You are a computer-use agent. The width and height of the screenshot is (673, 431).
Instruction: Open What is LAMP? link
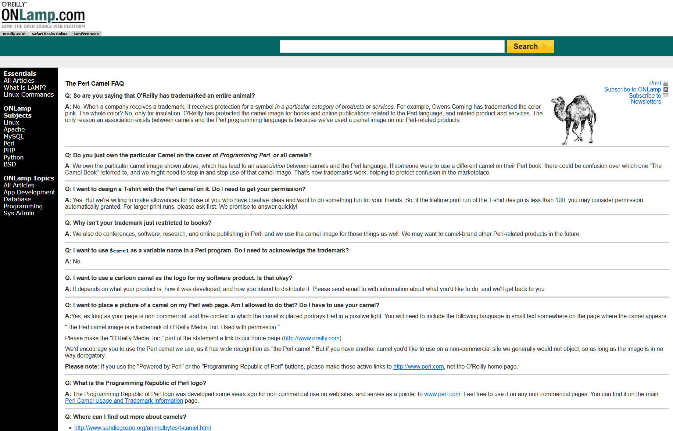point(25,87)
